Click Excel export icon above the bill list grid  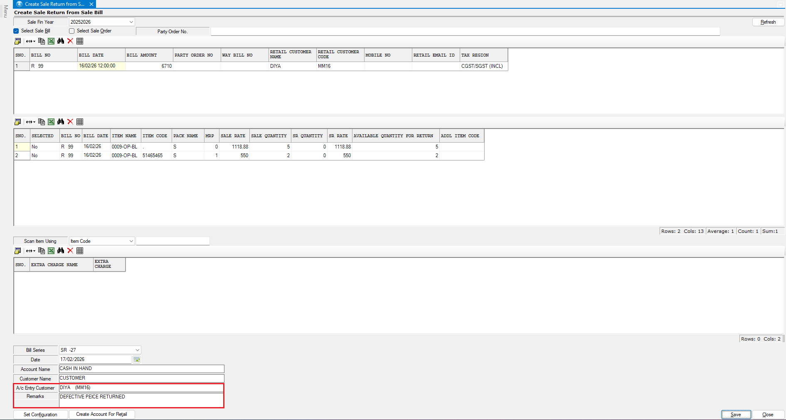tap(51, 41)
